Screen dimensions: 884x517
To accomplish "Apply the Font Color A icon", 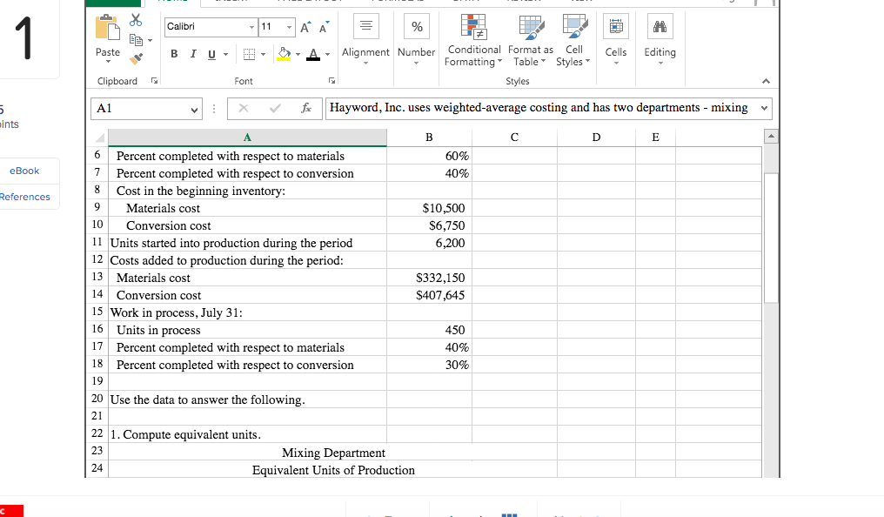I will 313,54.
